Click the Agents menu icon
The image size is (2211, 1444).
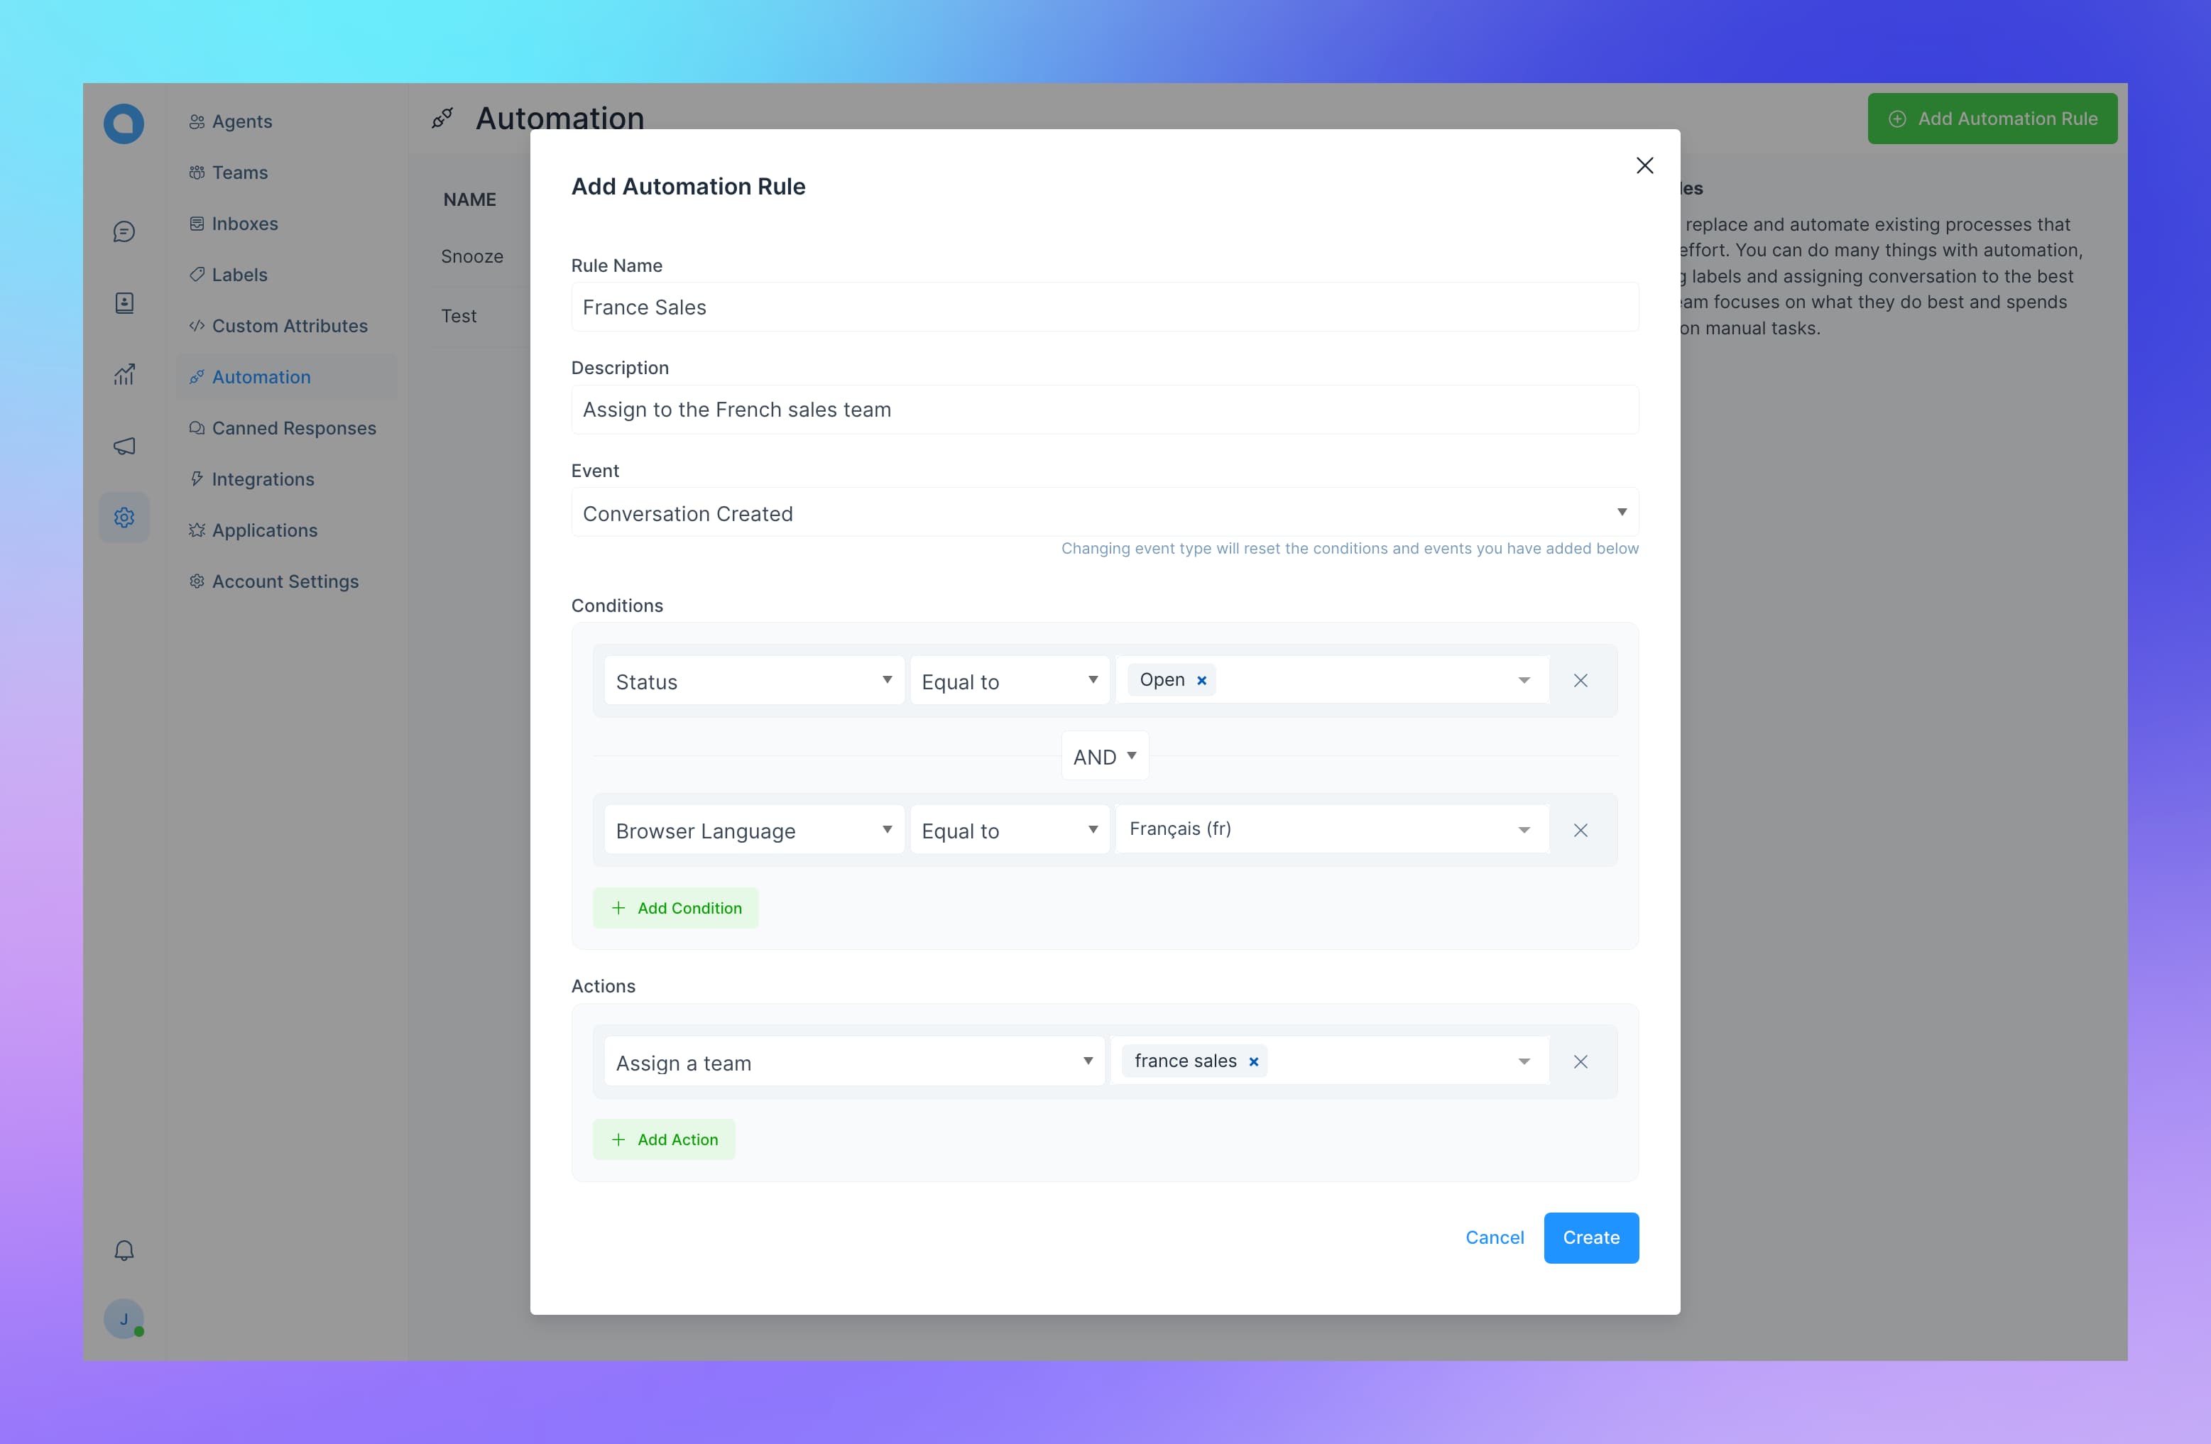[x=197, y=121]
